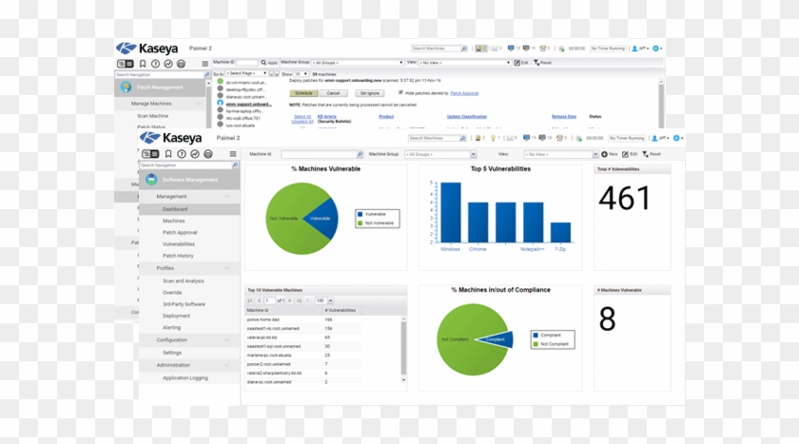The width and height of the screenshot is (799, 444).
Task: Open Machines in the sidebar
Action: 174,221
